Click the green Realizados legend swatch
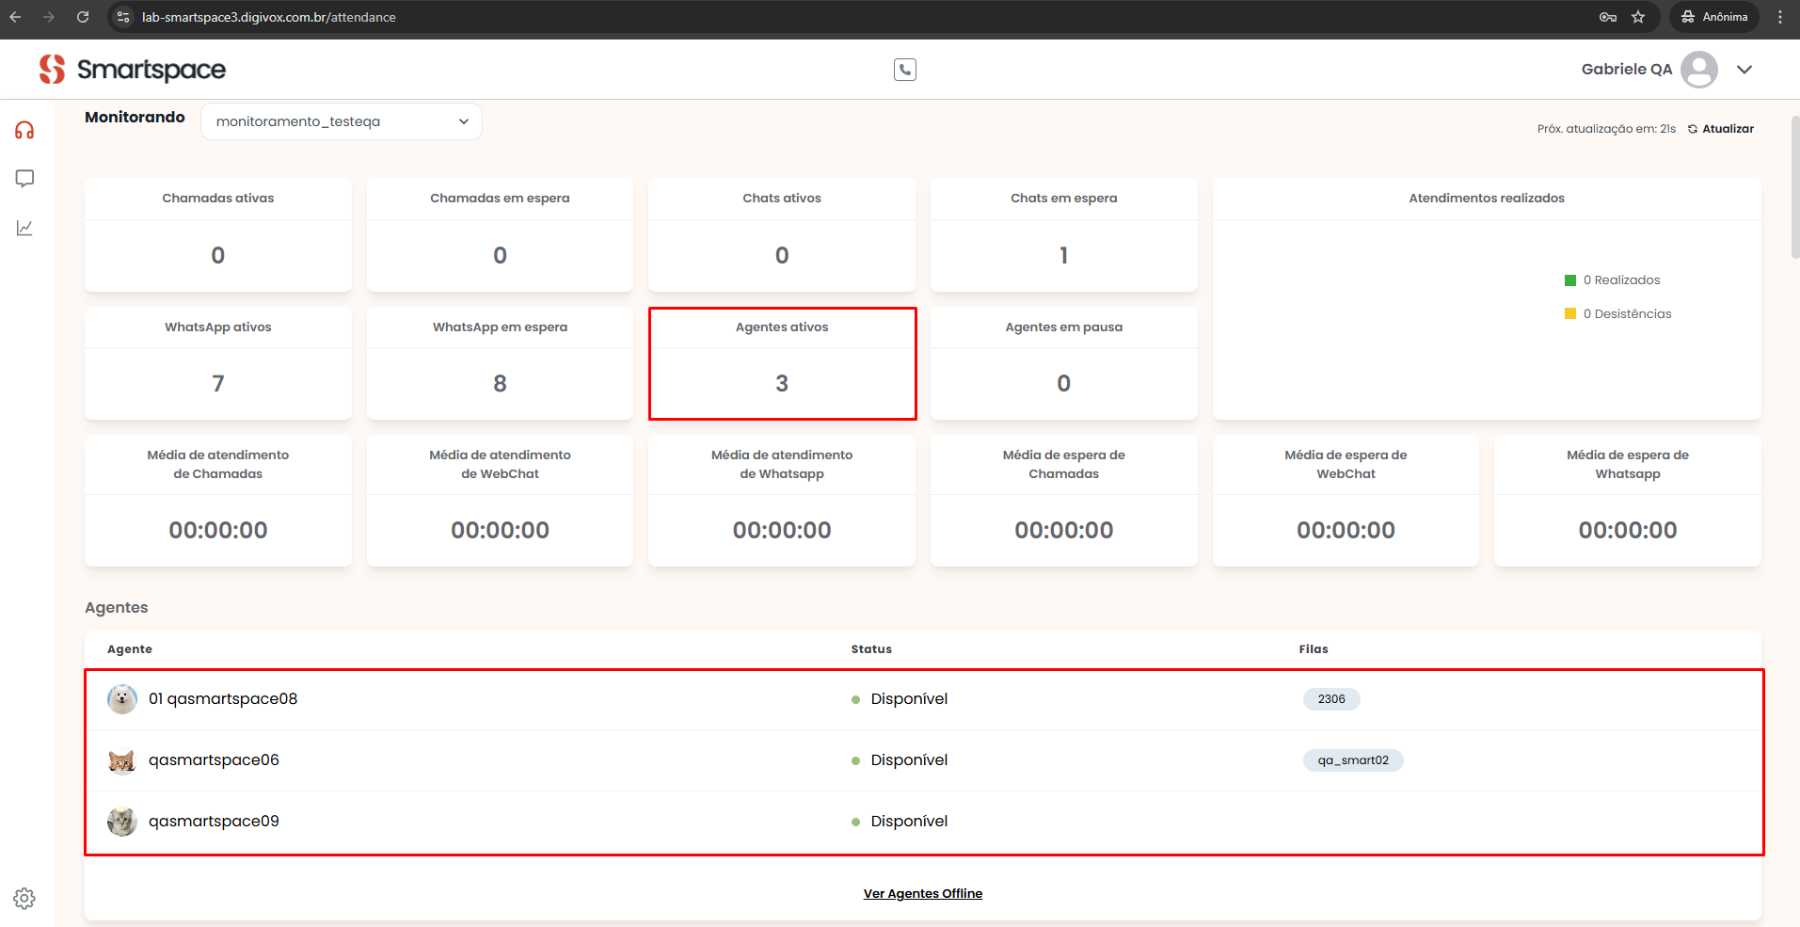The height and width of the screenshot is (927, 1800). pyautogui.click(x=1569, y=280)
